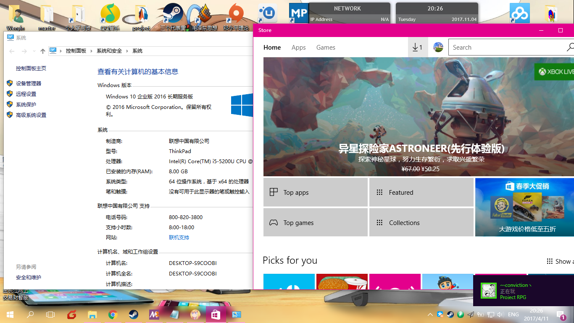Open Steam from the taskbar
This screenshot has height=323, width=574.
click(x=133, y=314)
